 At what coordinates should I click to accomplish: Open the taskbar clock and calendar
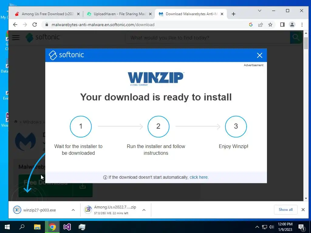tap(285, 227)
